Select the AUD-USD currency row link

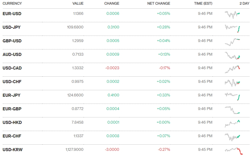pyautogui.click(x=12, y=54)
